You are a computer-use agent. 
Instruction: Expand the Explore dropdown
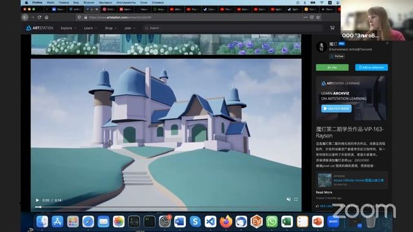pos(68,28)
